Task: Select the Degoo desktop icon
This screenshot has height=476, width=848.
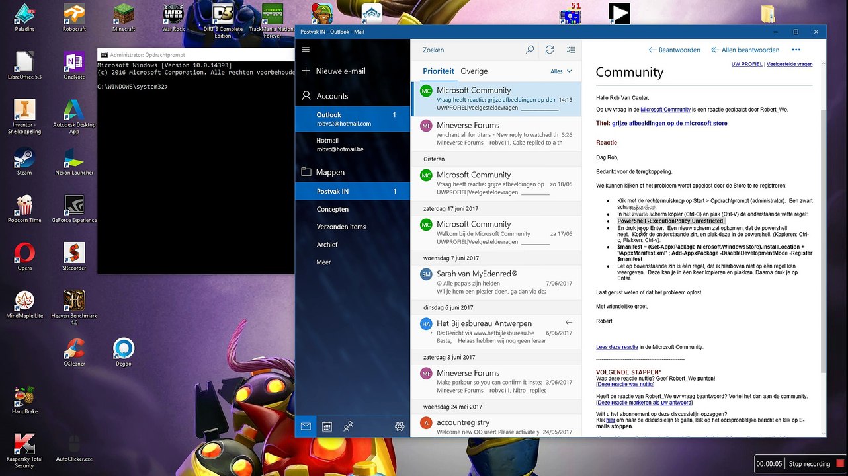Action: (x=124, y=352)
